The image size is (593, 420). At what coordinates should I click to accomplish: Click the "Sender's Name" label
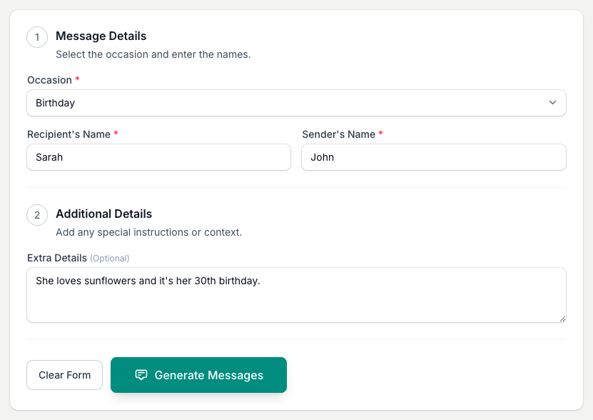pyautogui.click(x=339, y=134)
